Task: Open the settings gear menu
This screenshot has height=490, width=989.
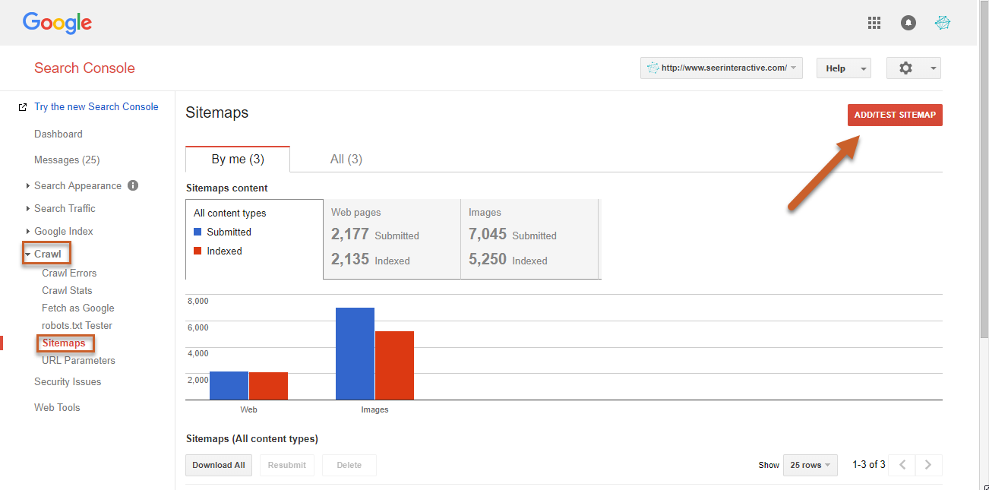Action: [913, 68]
